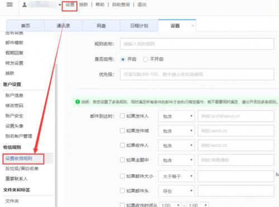Viewport: 279px width, 207px height.
Task: Click 退出 to log out
Action: coord(142,4)
